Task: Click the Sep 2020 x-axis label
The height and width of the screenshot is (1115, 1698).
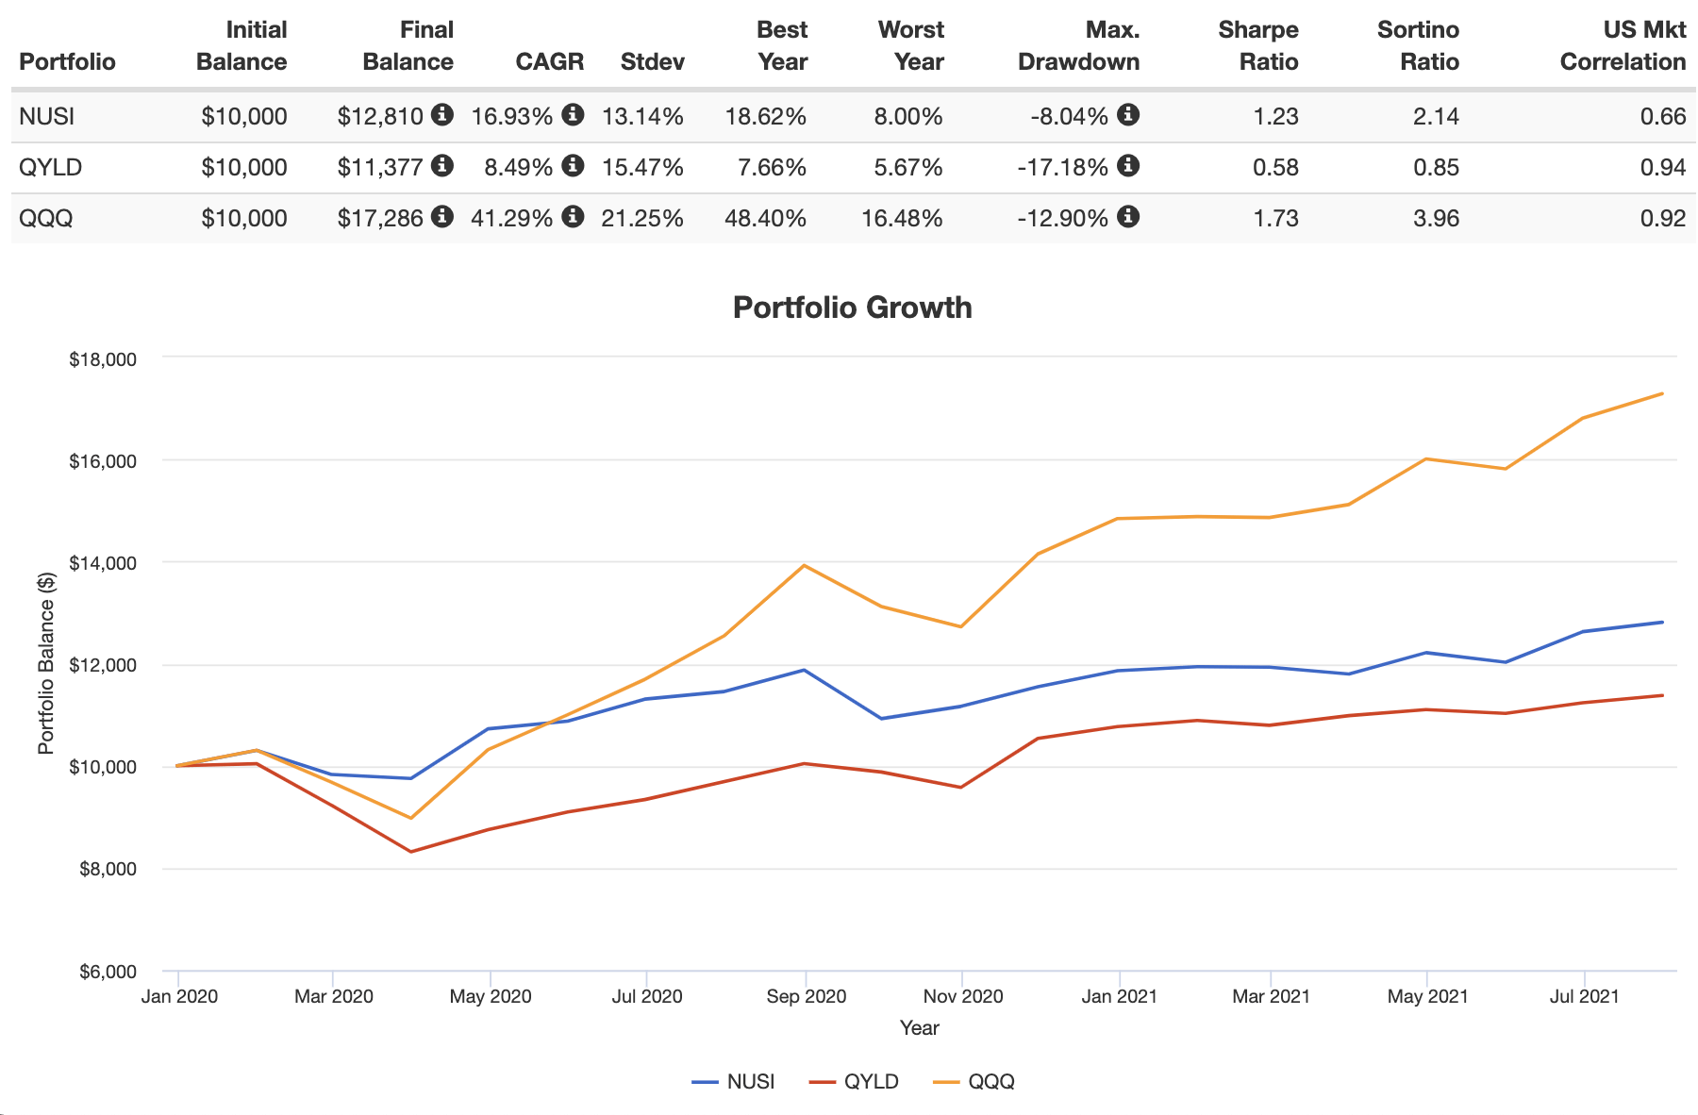Action: [806, 997]
